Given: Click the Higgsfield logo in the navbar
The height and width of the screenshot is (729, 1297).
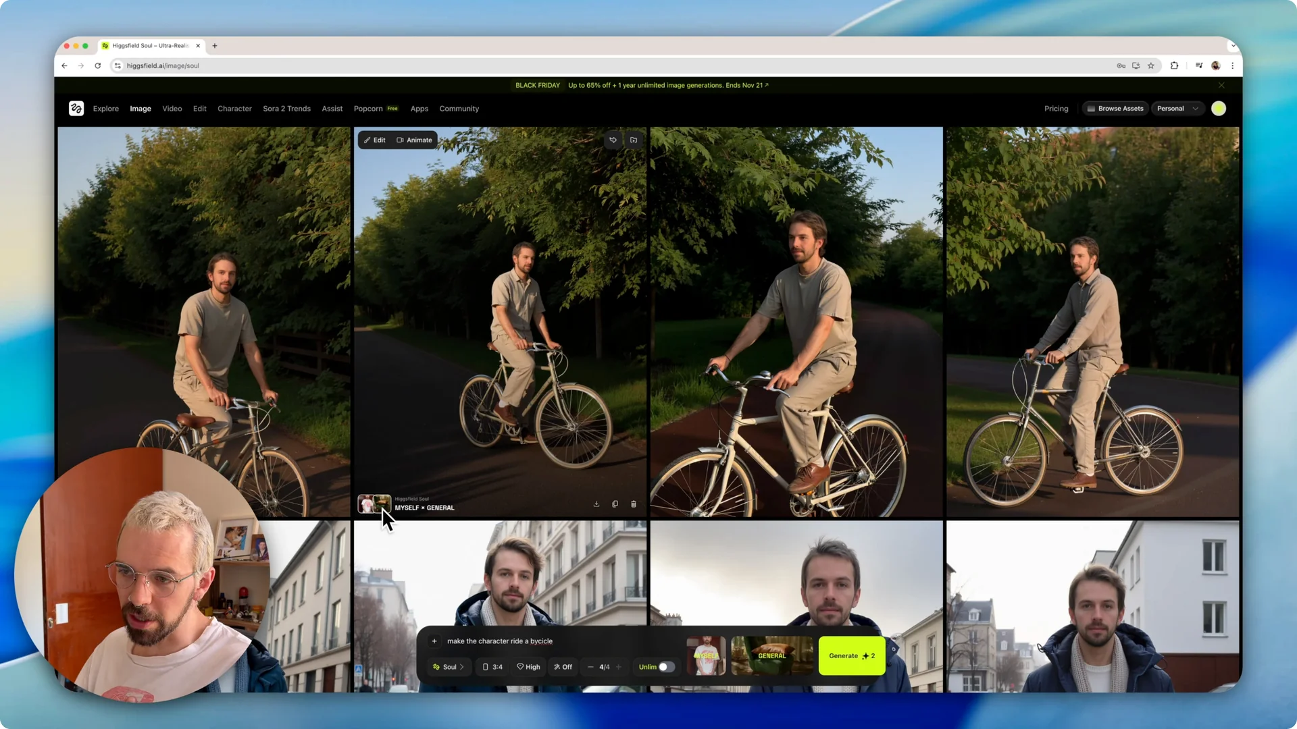Looking at the screenshot, I should (x=76, y=108).
